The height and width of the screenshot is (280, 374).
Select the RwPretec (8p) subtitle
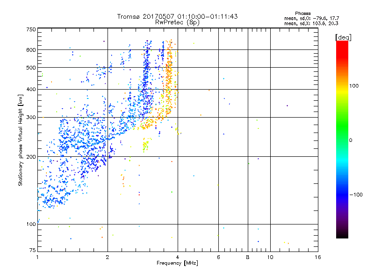click(177, 22)
